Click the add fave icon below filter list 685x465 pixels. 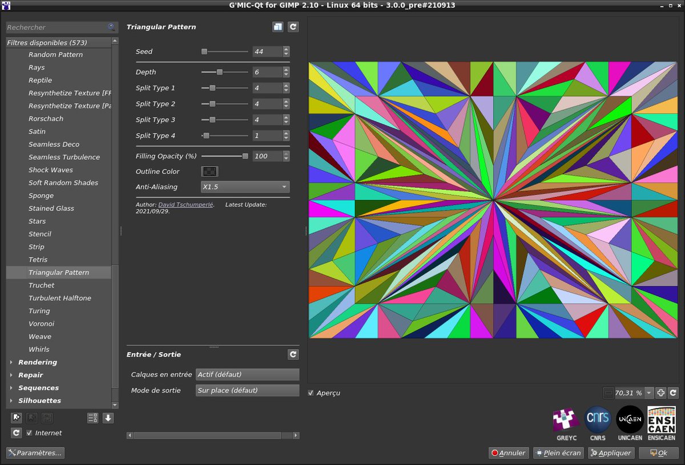coord(17,418)
